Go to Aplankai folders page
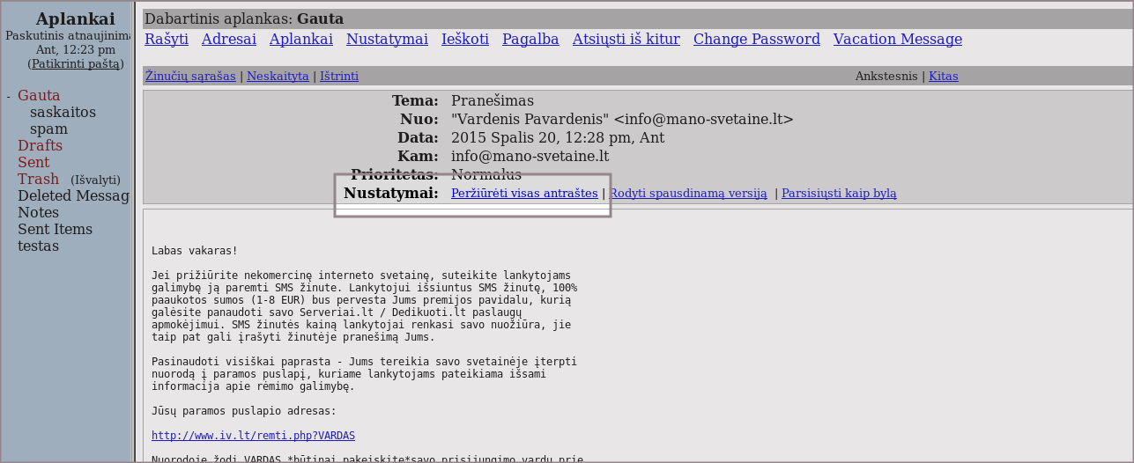This screenshot has width=1134, height=463. (300, 40)
